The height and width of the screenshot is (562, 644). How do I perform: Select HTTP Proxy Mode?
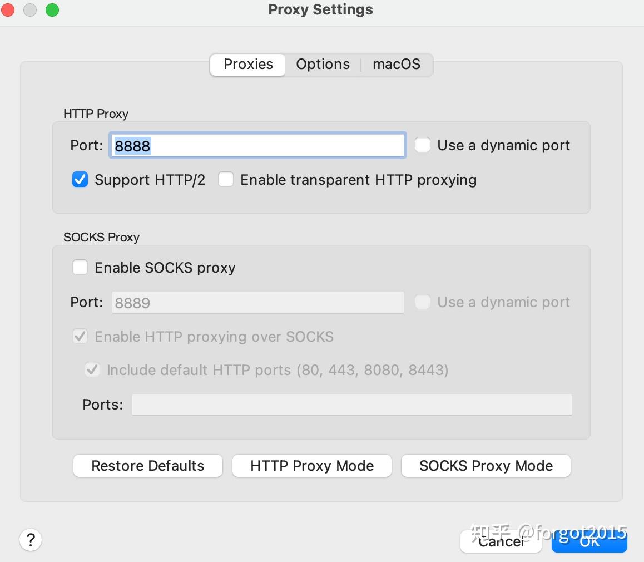pyautogui.click(x=311, y=466)
